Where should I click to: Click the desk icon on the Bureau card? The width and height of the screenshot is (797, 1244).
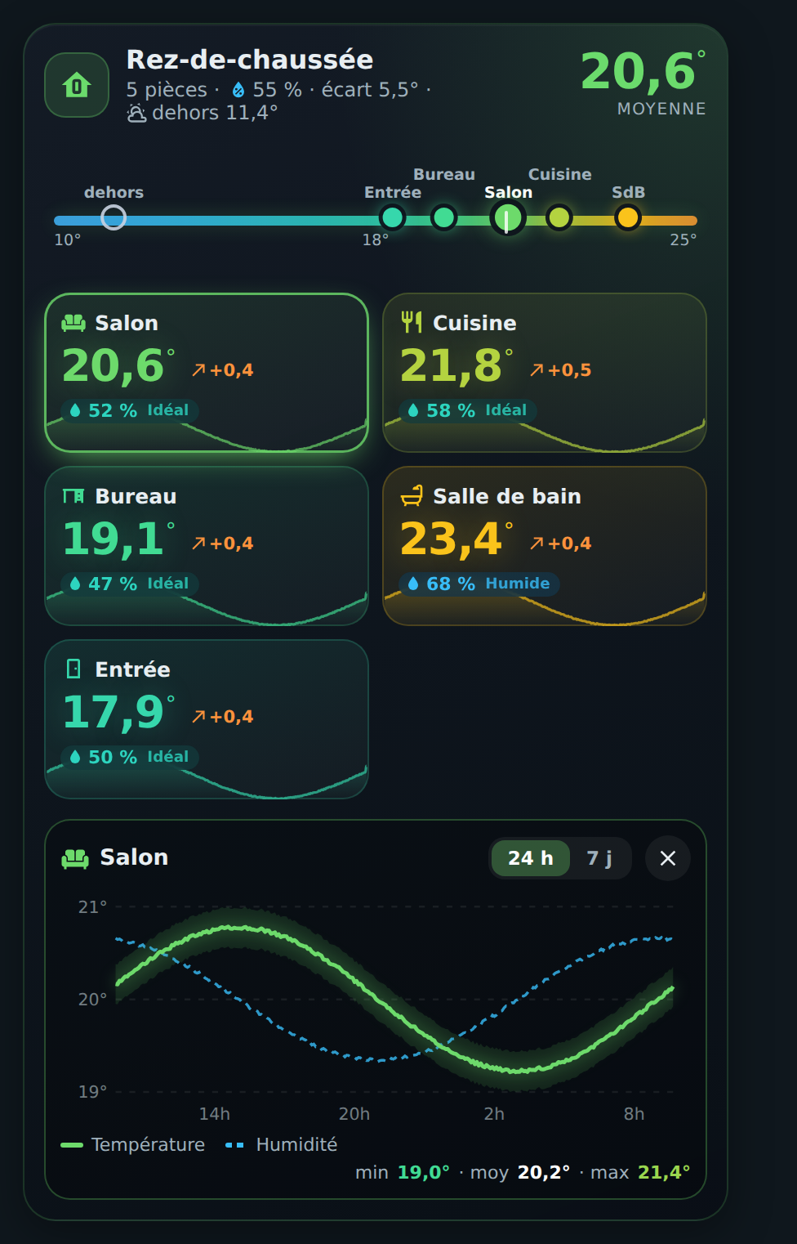[x=73, y=496]
